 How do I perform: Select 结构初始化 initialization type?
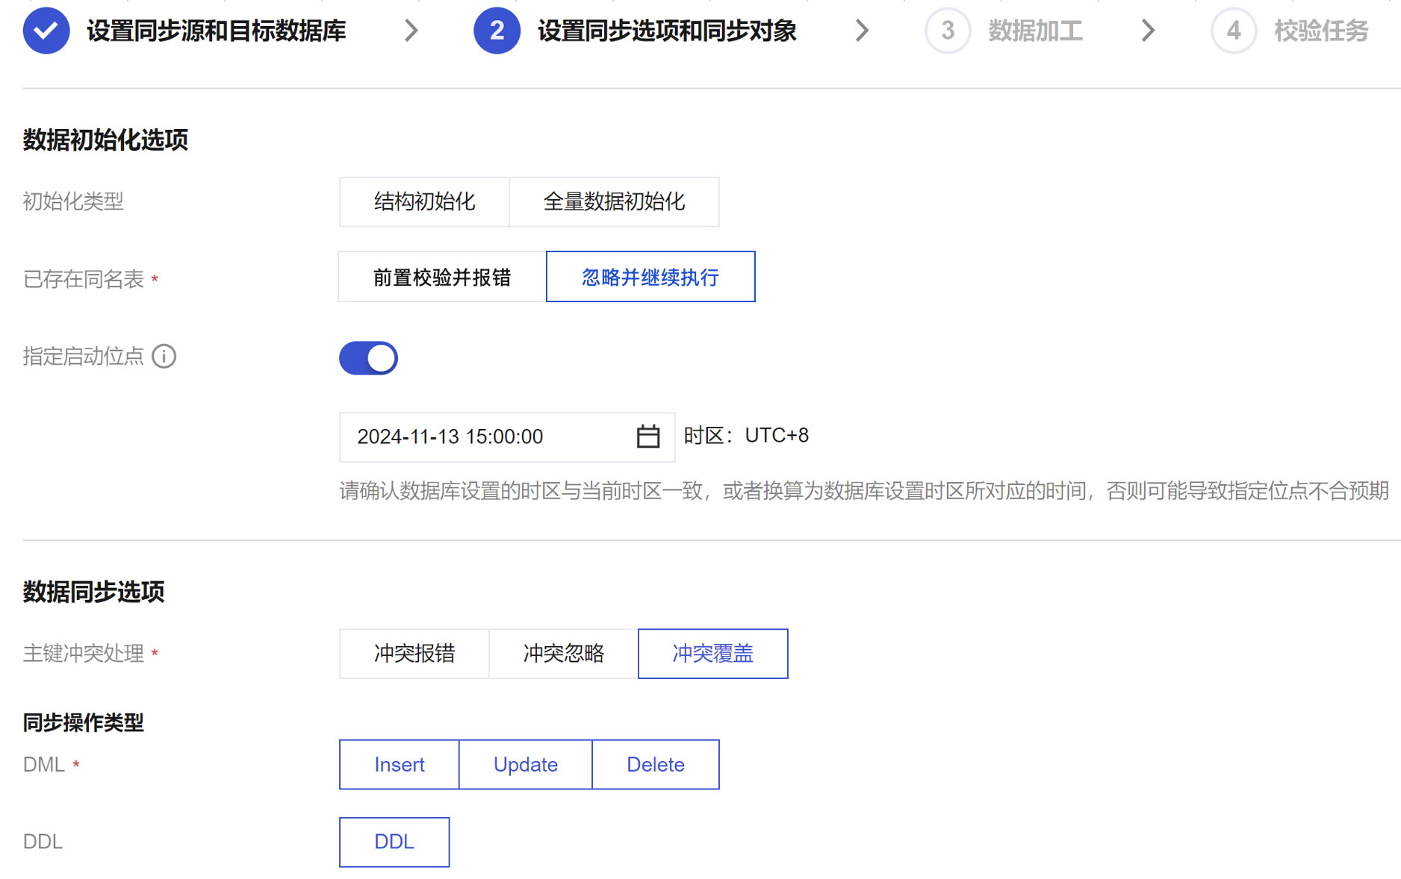coord(424,201)
